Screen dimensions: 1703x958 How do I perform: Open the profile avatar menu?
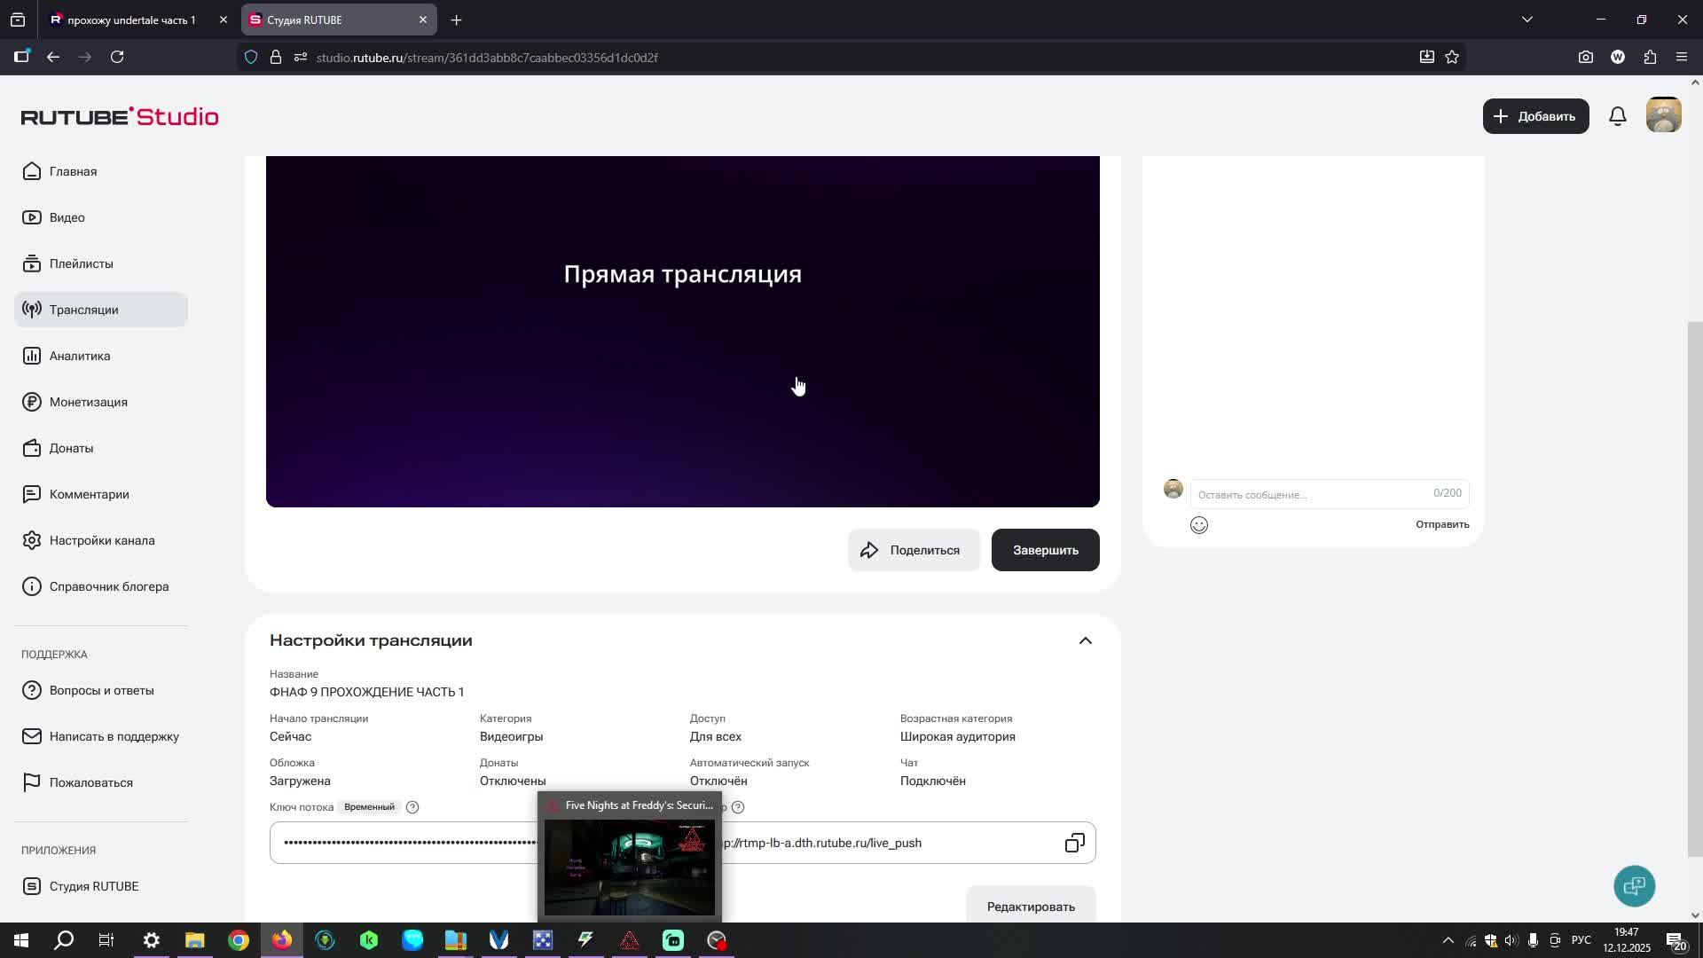pos(1663,115)
